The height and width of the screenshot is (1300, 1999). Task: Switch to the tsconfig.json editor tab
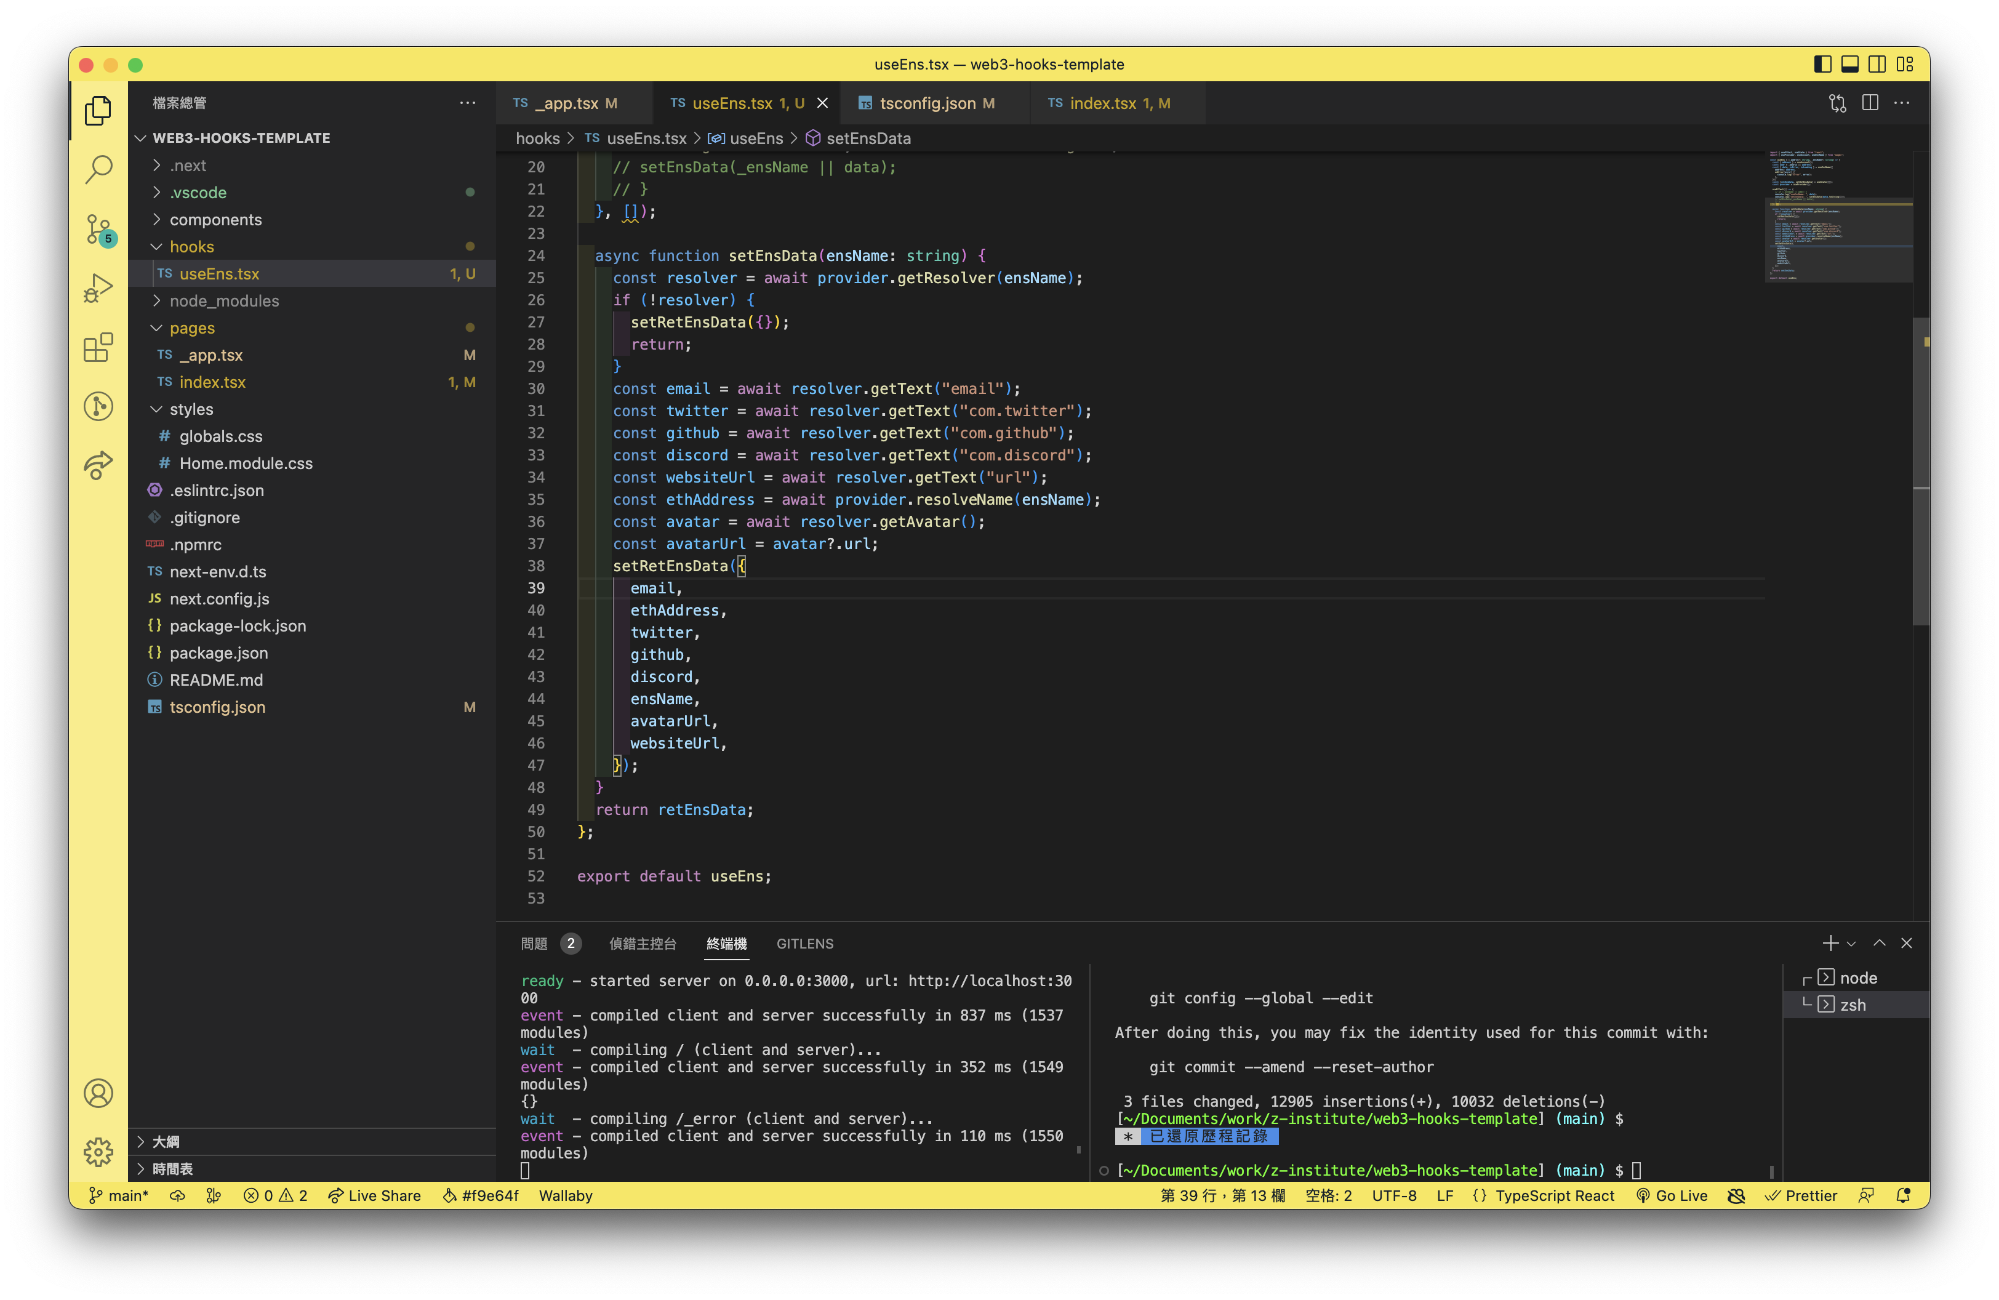click(926, 103)
